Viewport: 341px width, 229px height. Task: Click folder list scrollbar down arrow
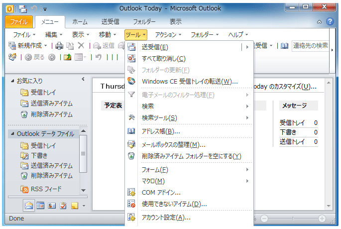coord(83,190)
